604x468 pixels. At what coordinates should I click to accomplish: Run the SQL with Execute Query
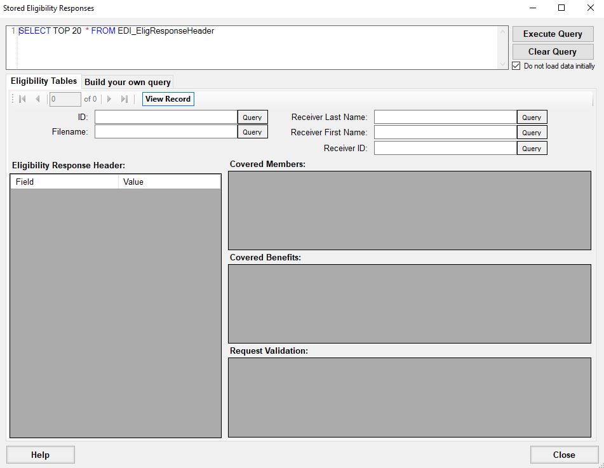coord(553,34)
